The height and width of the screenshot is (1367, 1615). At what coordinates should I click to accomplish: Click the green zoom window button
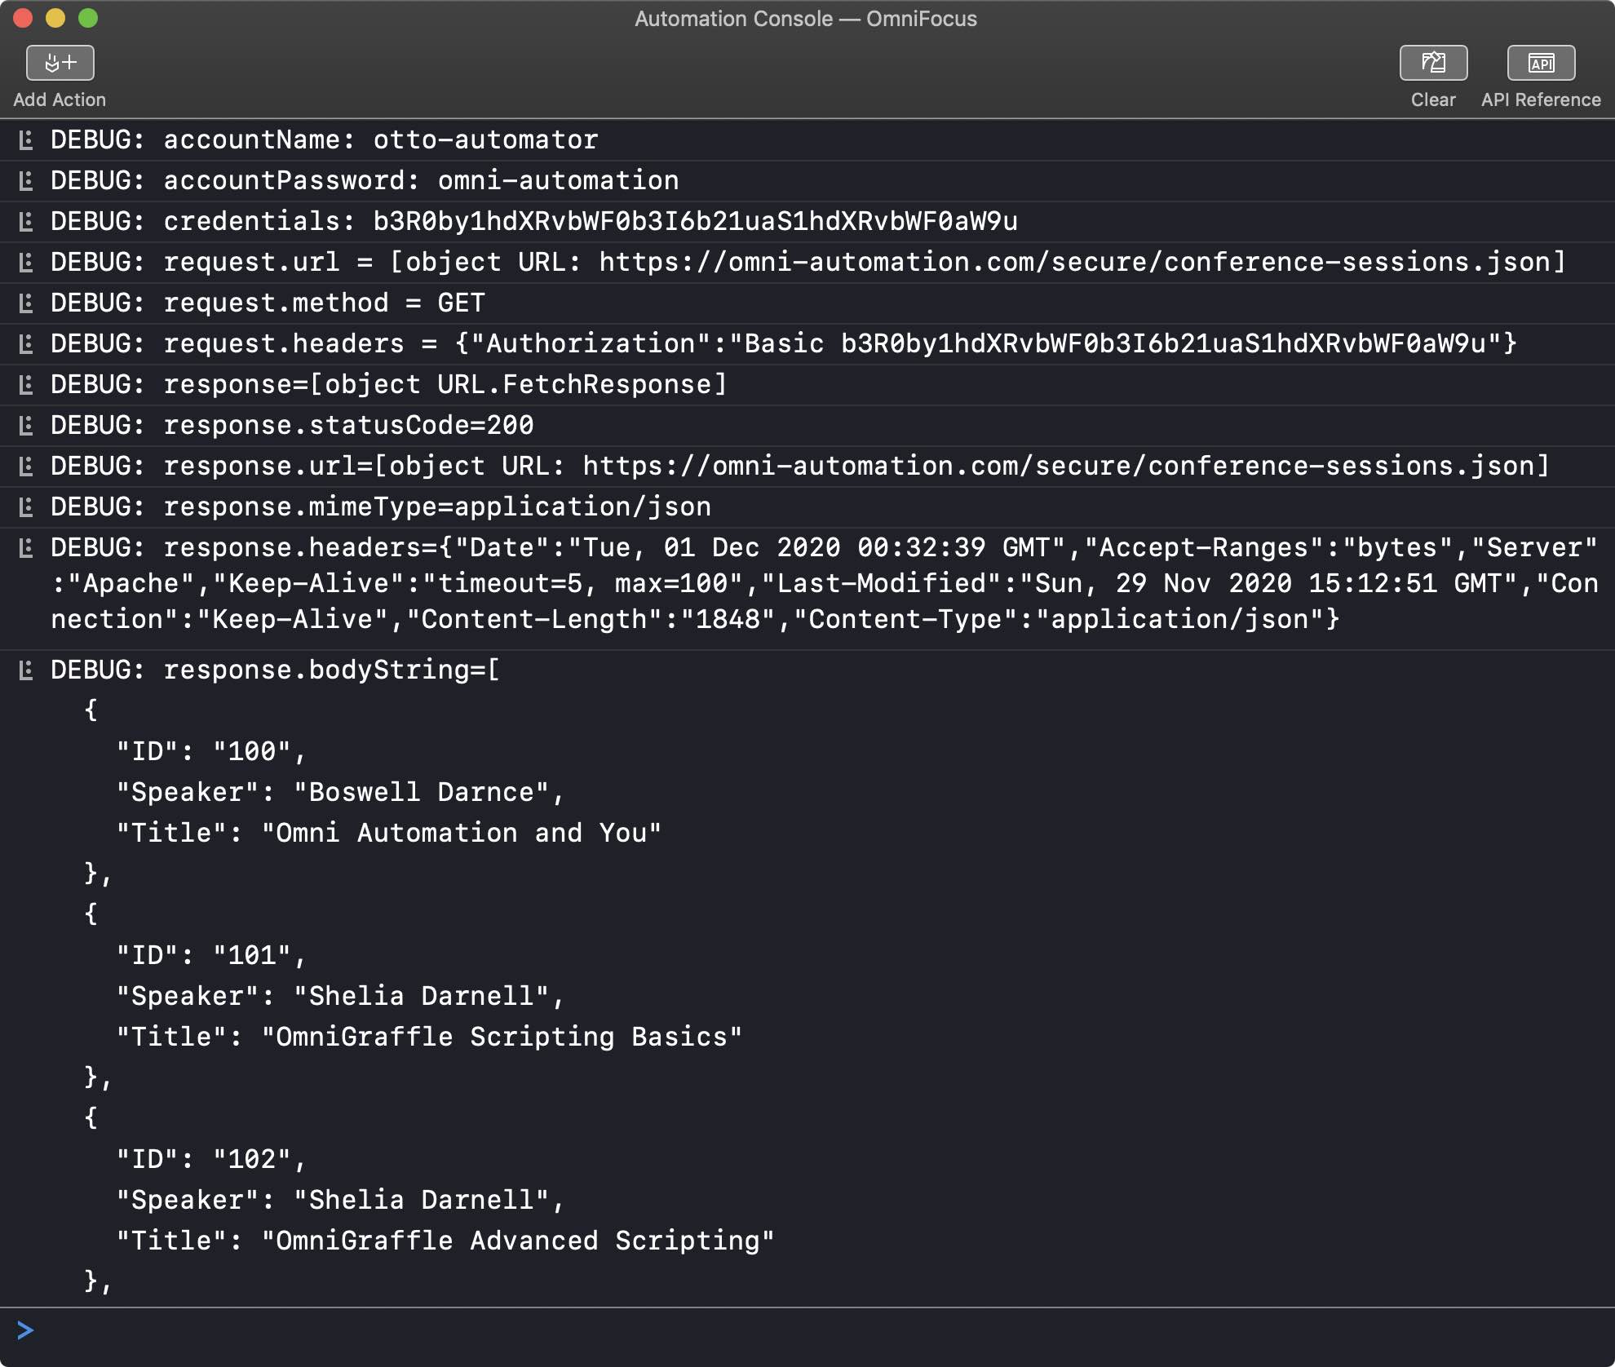pos(88,18)
